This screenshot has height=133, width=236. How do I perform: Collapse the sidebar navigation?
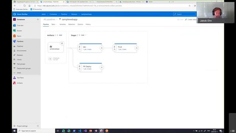38,126
